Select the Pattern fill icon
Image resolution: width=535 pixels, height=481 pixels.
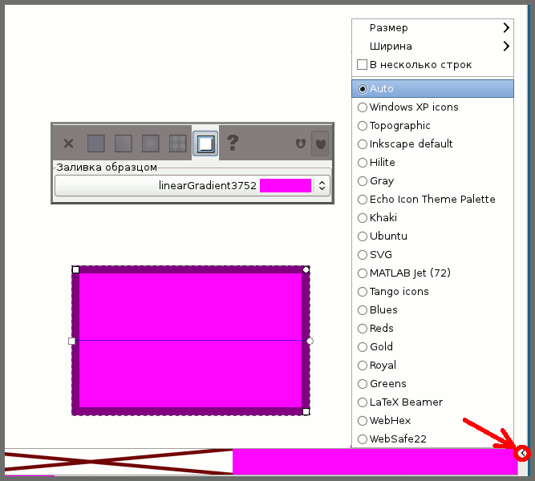(x=178, y=143)
